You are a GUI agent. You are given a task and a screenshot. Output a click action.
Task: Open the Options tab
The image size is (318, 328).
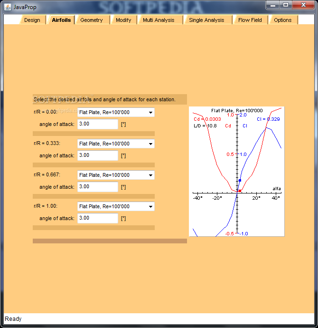tap(283, 20)
